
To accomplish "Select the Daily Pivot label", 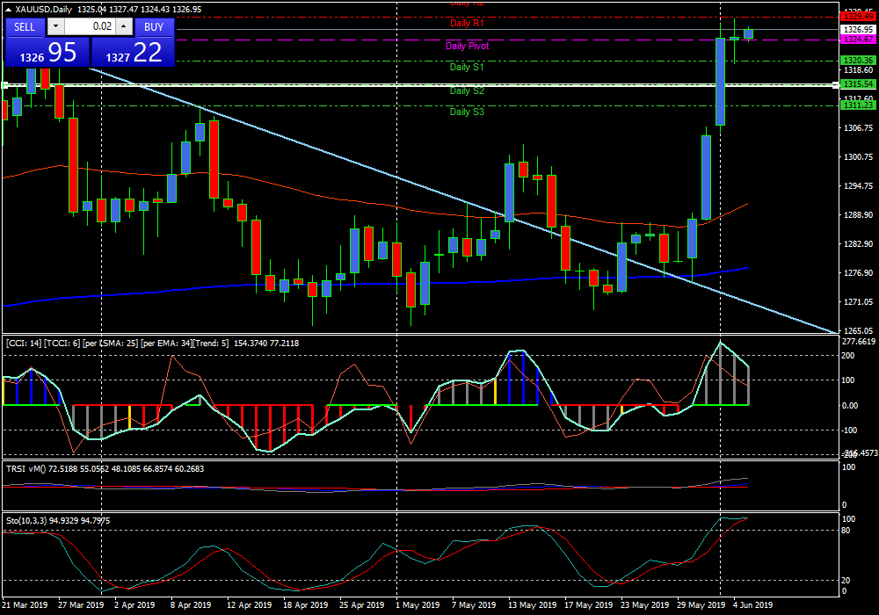I will (467, 46).
